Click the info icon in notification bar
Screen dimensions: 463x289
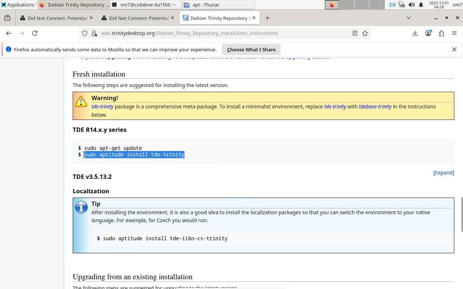[x=9, y=49]
